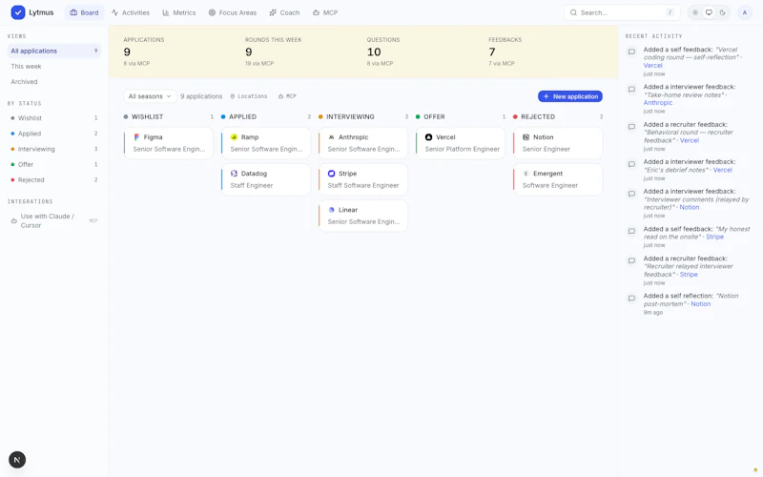Filter by Rejected status
Screen dimensions: 763x477
point(54,180)
